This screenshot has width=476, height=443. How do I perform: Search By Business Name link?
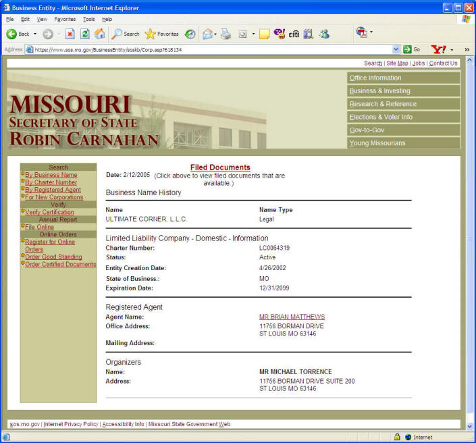click(51, 175)
